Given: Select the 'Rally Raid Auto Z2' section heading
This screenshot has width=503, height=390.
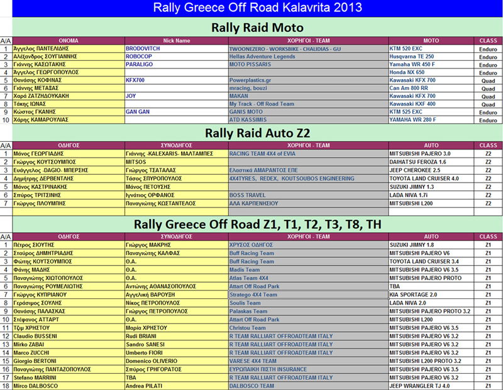Looking at the screenshot, I should [x=258, y=133].
